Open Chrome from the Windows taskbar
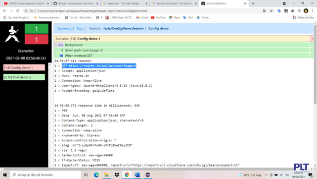317x179 pixels. [127, 175]
